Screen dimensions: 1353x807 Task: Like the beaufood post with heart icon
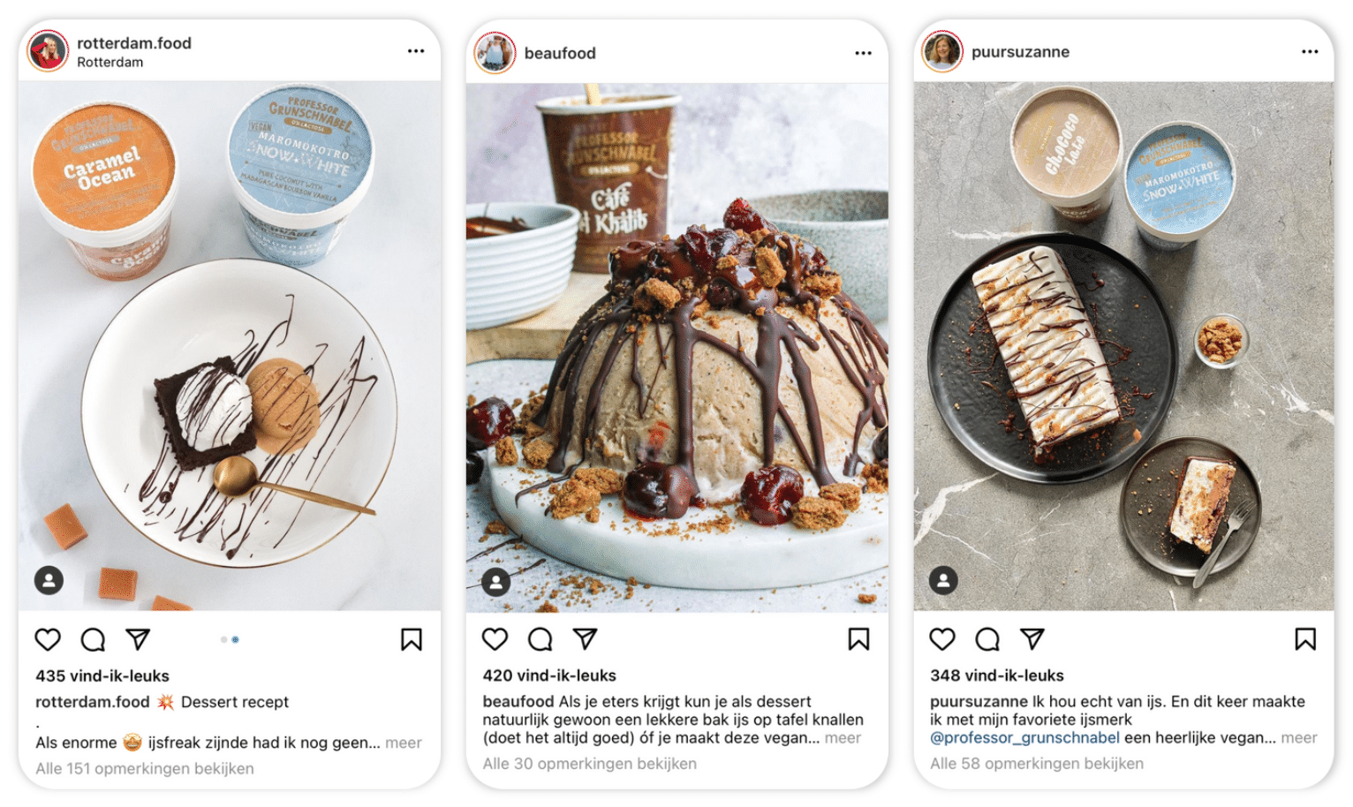coord(495,638)
